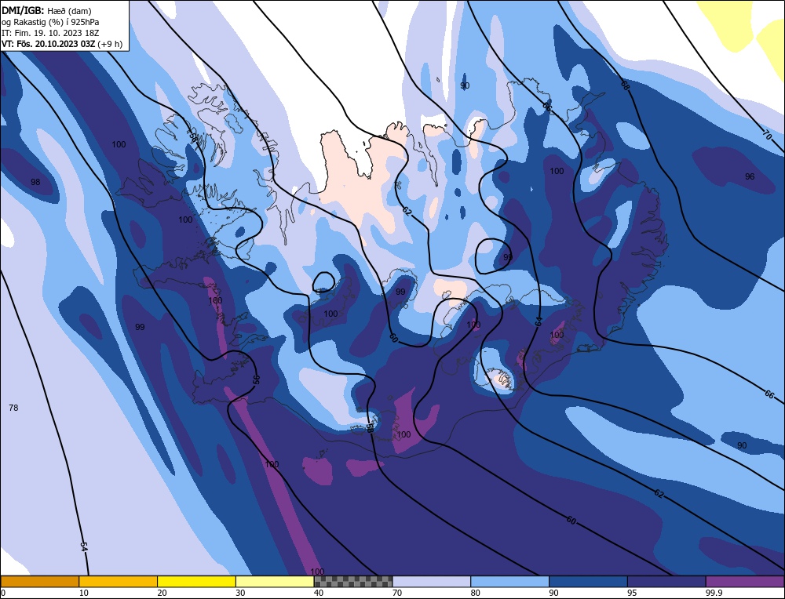785x599 pixels.
Task: Click the lavender 70–80 legend swatch
Action: point(432,581)
